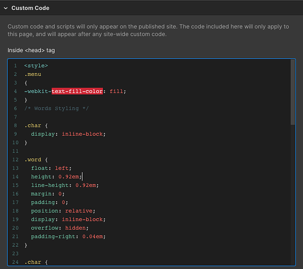303x269 pixels.
Task: Click the .word selector on line 12
Action: coord(33,159)
